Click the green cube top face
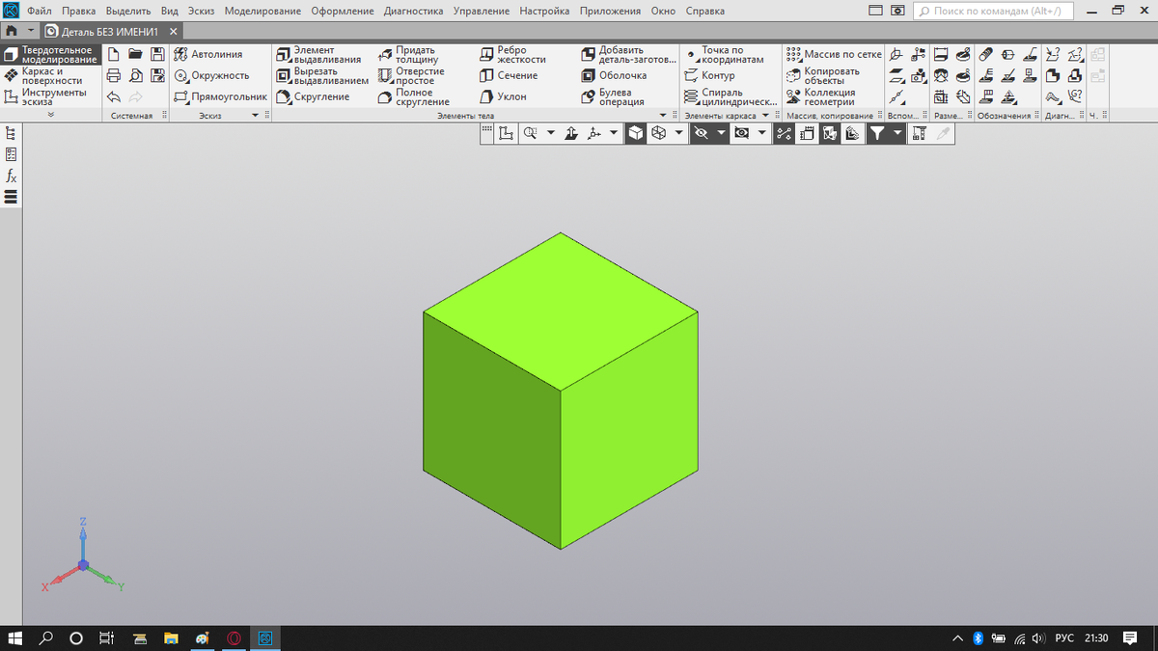 (561, 311)
